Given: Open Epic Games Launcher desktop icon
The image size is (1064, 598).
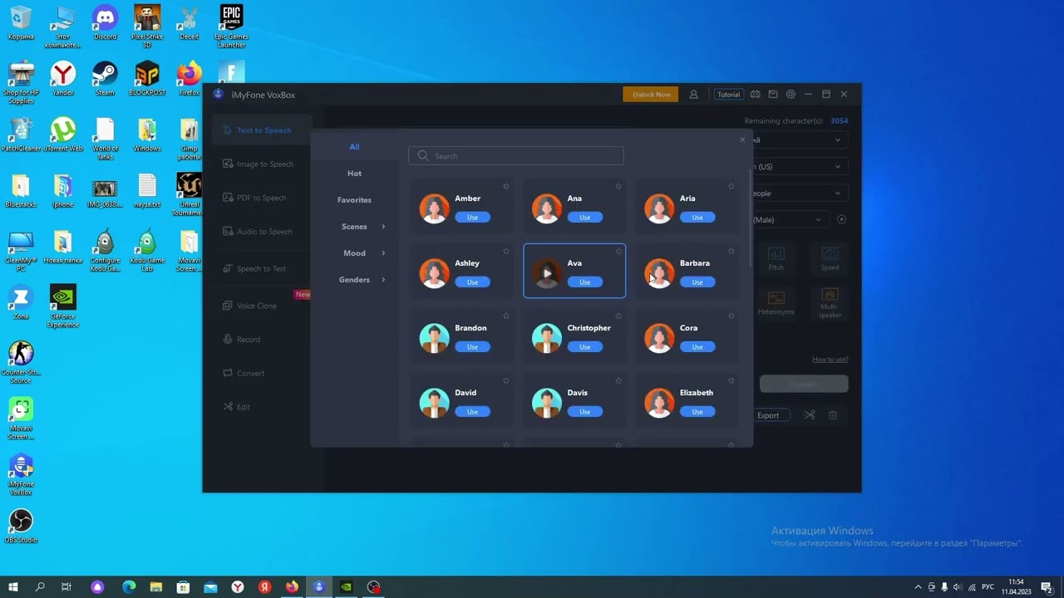Looking at the screenshot, I should (x=231, y=27).
